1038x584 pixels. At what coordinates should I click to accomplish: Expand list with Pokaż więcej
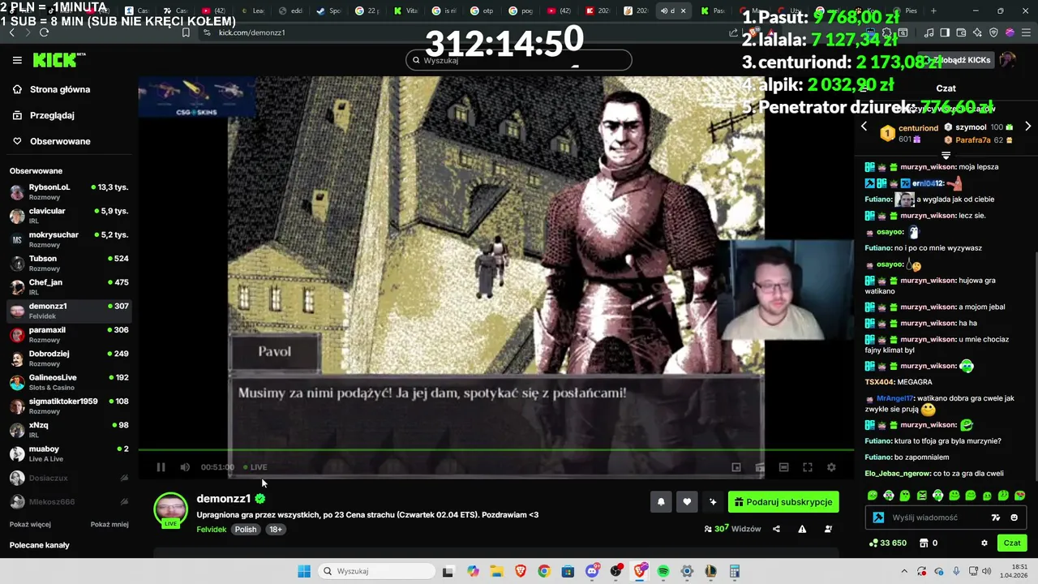click(x=30, y=524)
